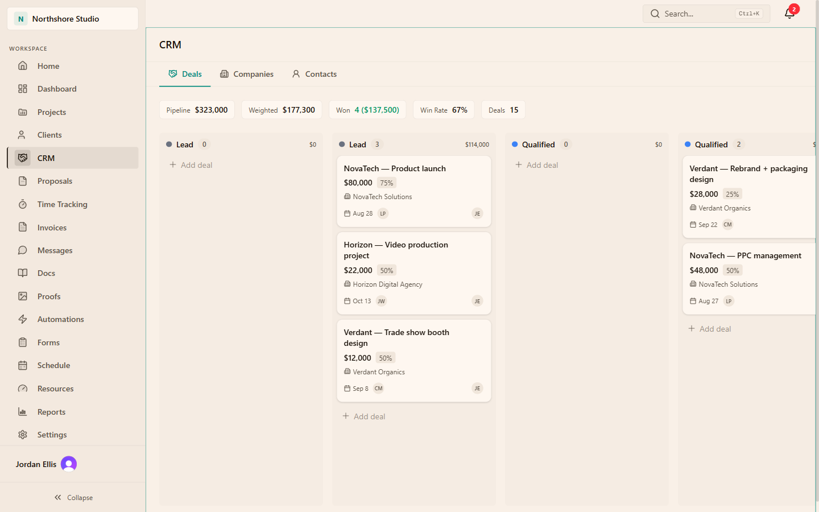Open the Home sidebar item
This screenshot has height=512, width=819.
[x=73, y=66]
